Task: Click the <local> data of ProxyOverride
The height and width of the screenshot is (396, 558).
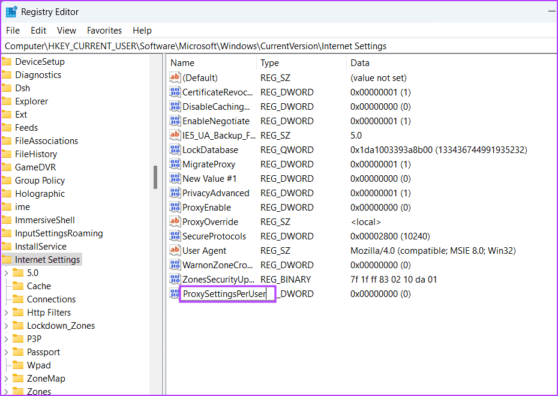Action: coord(366,222)
